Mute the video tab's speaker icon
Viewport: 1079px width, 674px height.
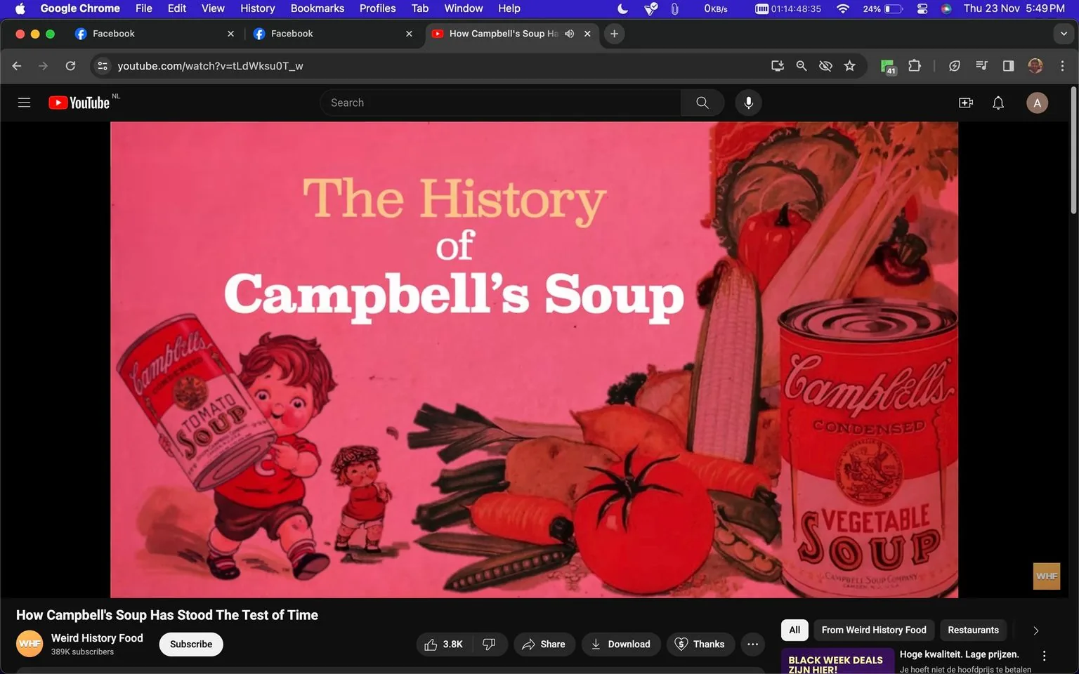click(569, 33)
